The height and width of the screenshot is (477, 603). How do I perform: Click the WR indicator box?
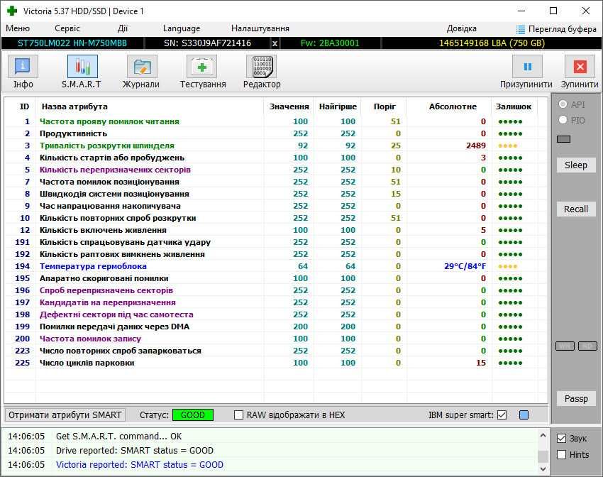click(x=565, y=346)
